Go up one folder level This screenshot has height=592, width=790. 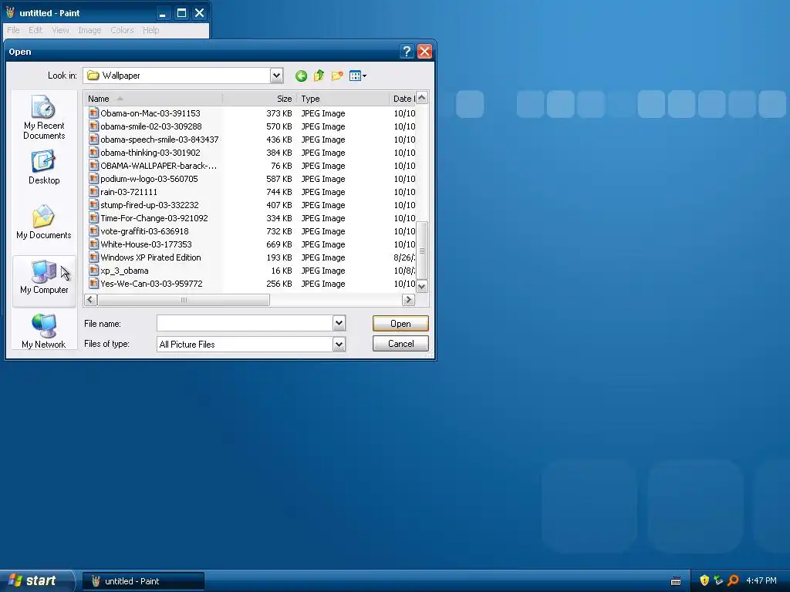(319, 76)
